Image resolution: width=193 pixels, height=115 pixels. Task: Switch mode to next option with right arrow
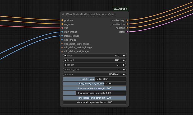pyautogui.click(x=124, y=74)
